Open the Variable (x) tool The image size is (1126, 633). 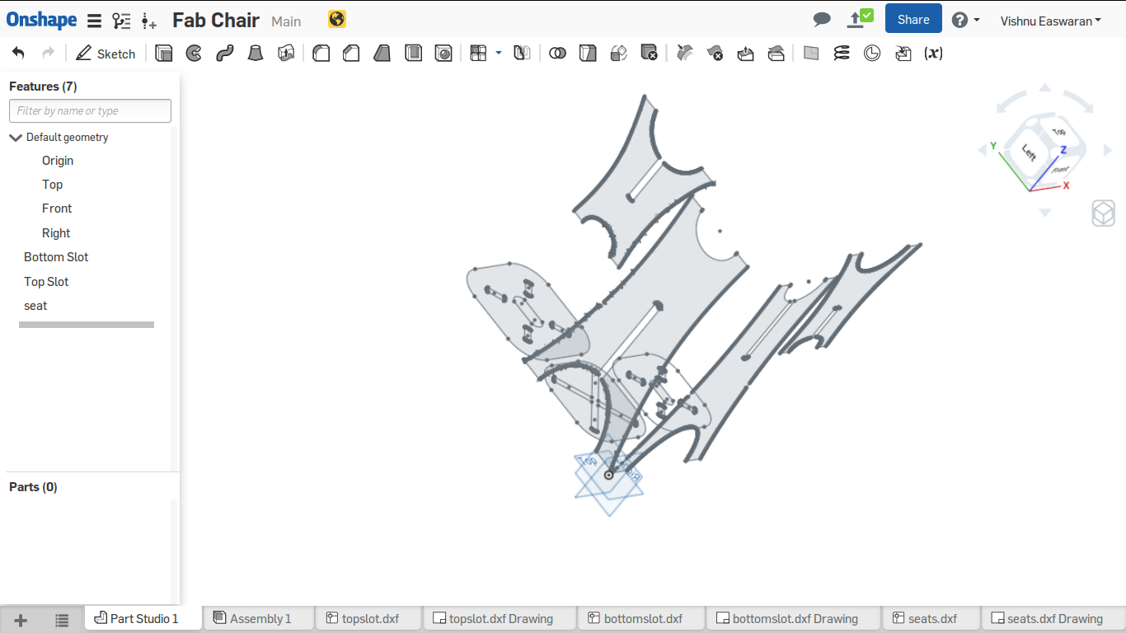(x=933, y=54)
